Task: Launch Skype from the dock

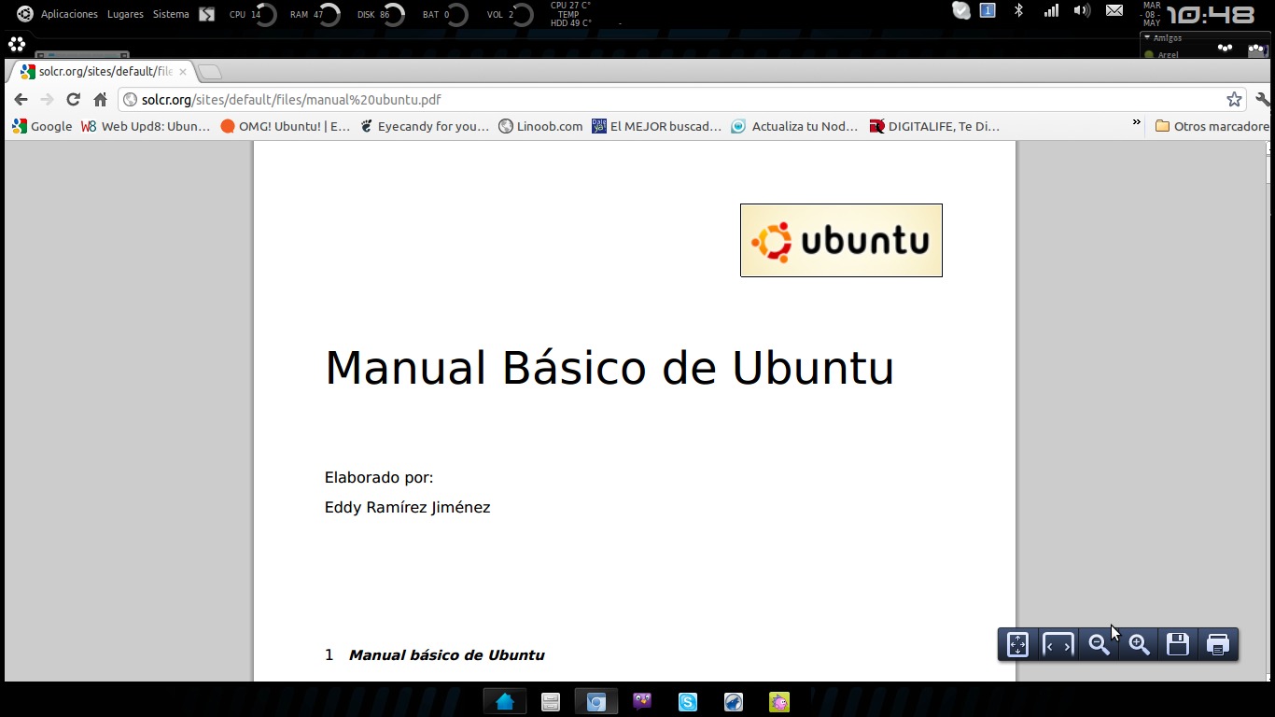Action: tap(688, 702)
